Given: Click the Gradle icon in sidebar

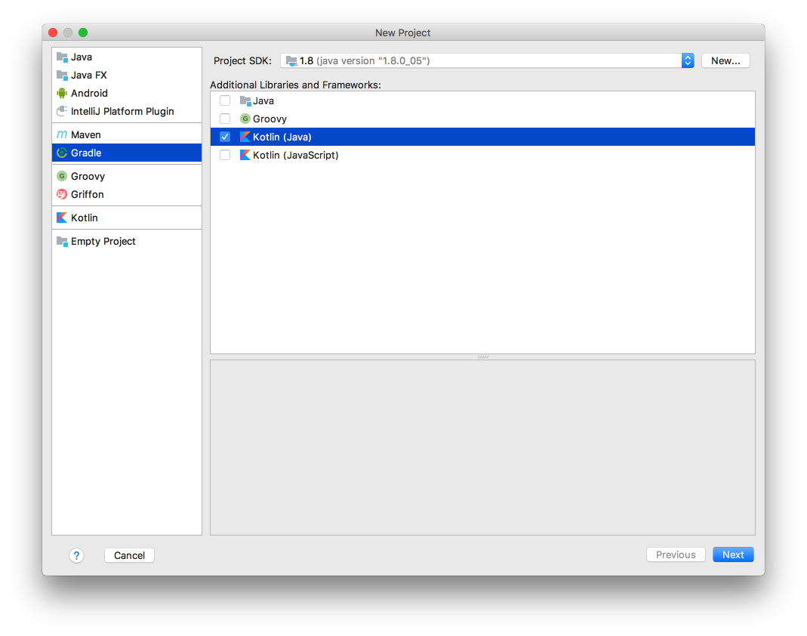Looking at the screenshot, I should click(62, 153).
